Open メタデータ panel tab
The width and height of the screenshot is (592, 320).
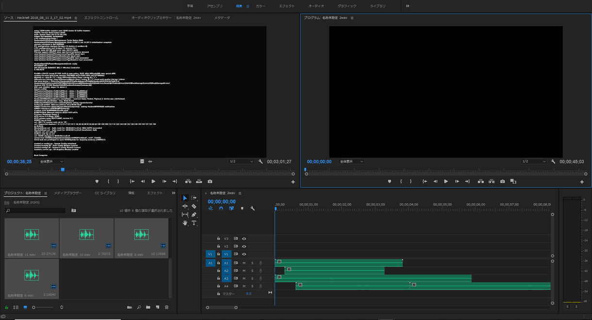222,18
